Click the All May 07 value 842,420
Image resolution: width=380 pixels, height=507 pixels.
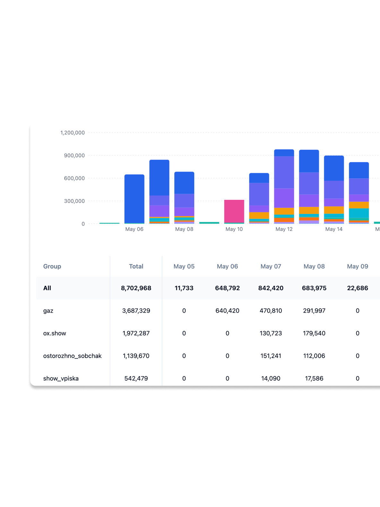click(271, 288)
